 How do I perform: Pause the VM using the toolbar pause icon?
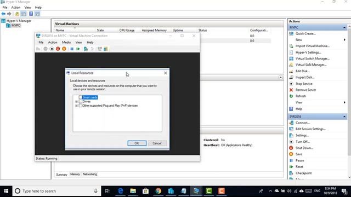pyautogui.click(x=72, y=49)
